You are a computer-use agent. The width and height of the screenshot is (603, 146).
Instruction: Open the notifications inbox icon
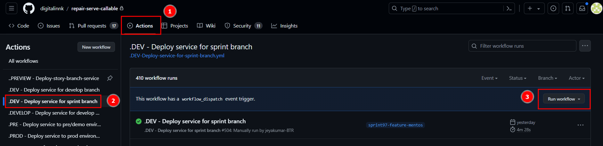tap(582, 9)
